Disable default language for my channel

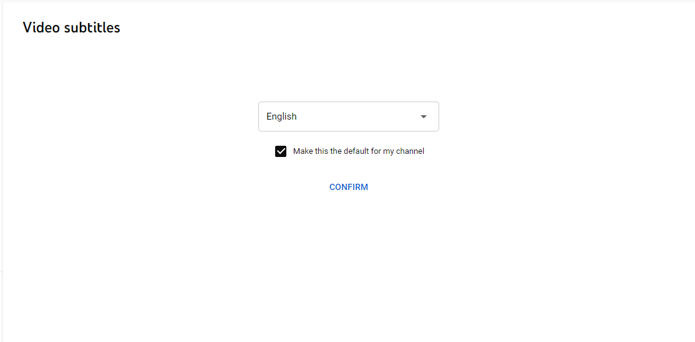tap(281, 151)
